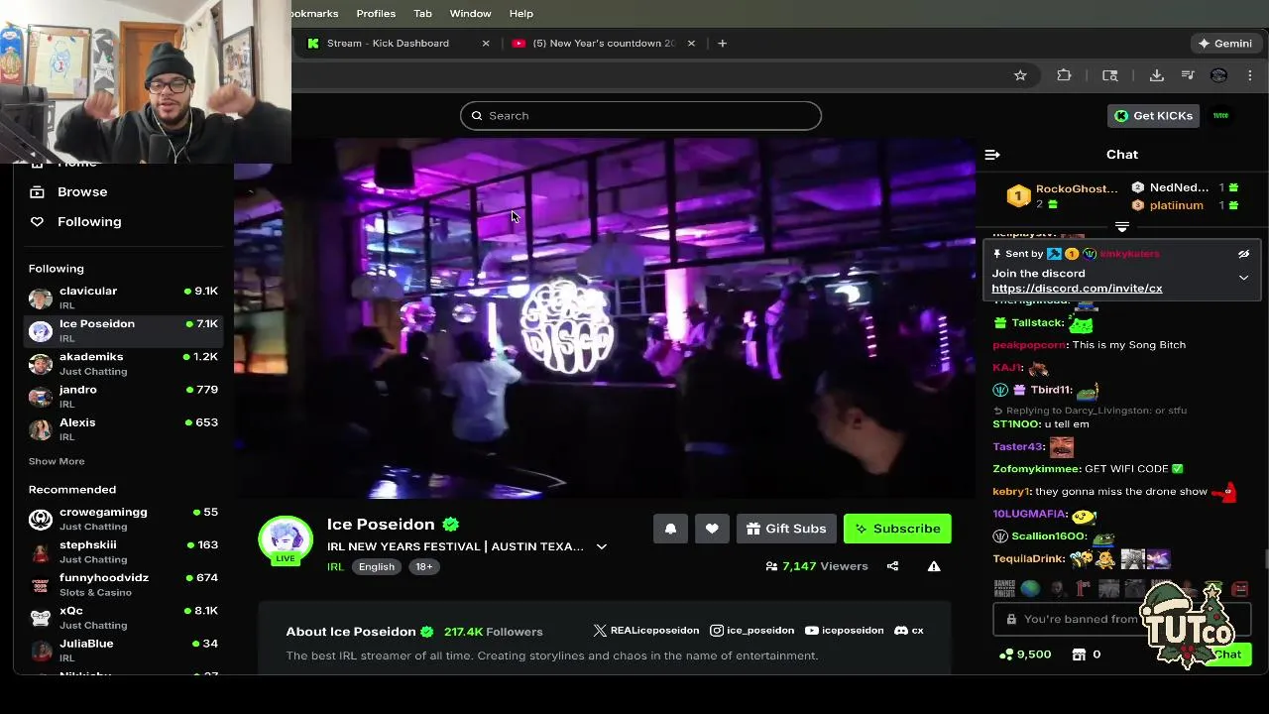1269x714 pixels.
Task: Select jandro in Following list
Action: click(124, 396)
